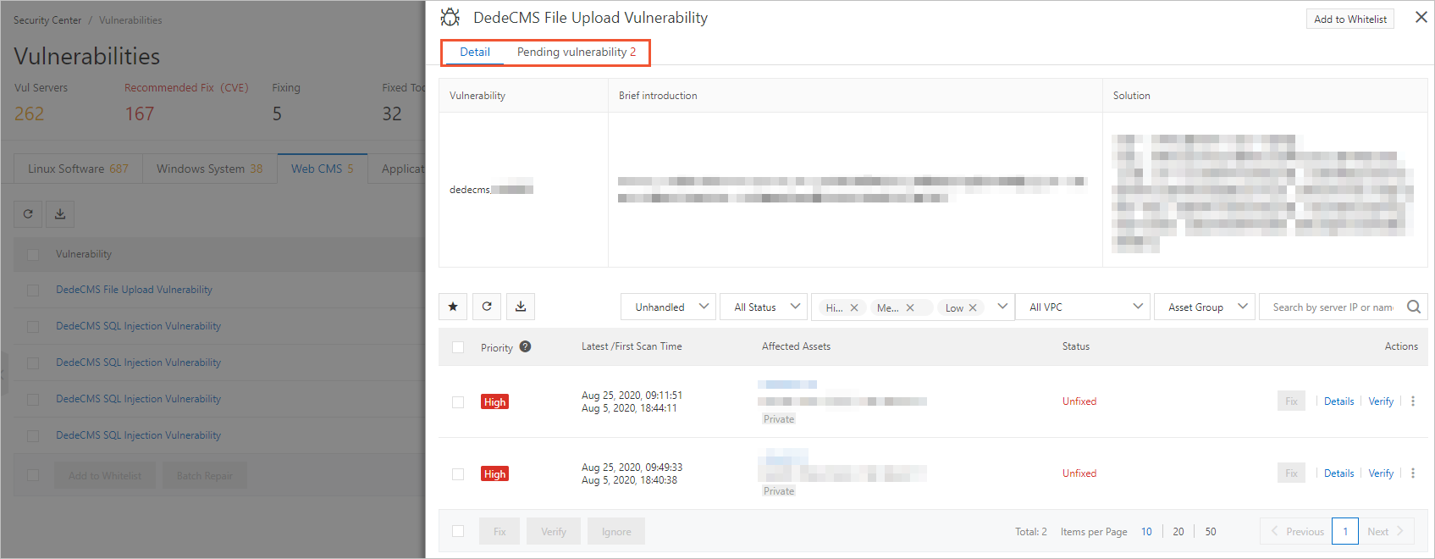Open DedeCMS File Upload Vulnerability link

point(134,290)
